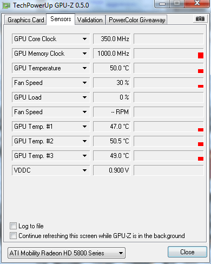Toggle Continue refreshing in background checkbox
The image size is (211, 264).
click(x=13, y=236)
